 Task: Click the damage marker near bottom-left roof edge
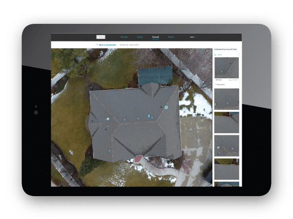109,149
